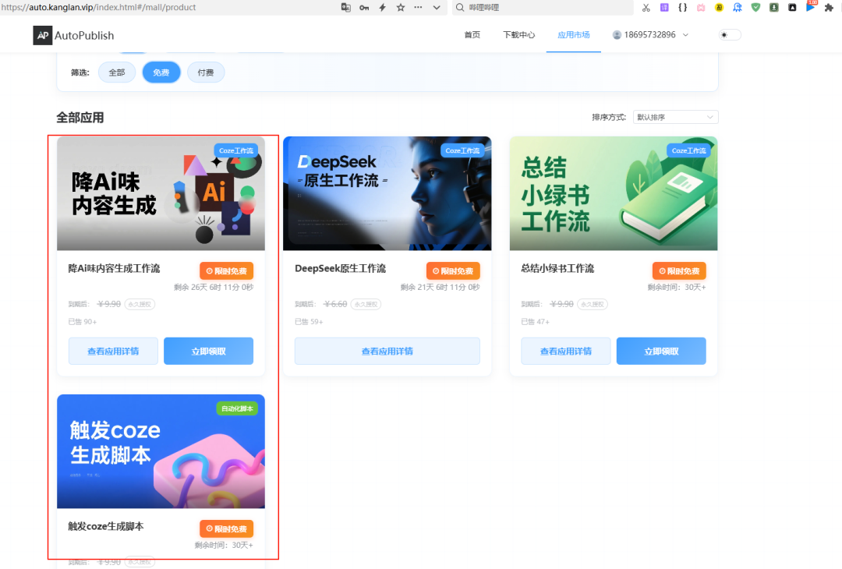Click 剩余 26天 6时 countdown text
Screen dimensions: 842x569
[214, 287]
